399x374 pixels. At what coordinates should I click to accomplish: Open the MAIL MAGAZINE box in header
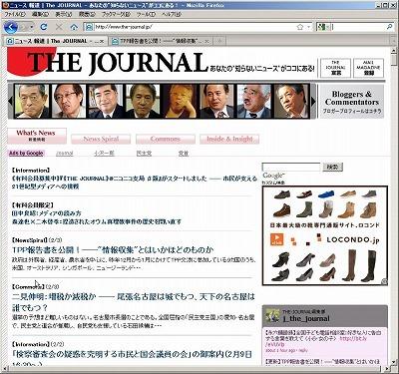(368, 68)
